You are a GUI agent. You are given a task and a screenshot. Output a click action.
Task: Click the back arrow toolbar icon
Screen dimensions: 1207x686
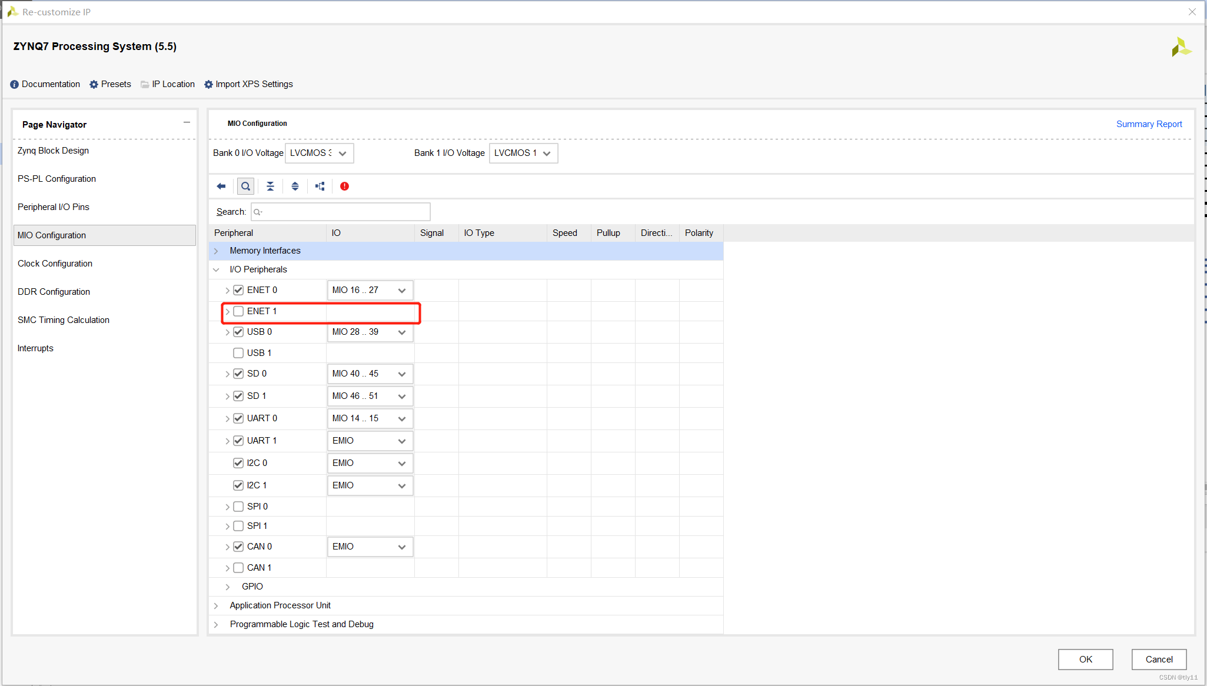(x=221, y=187)
